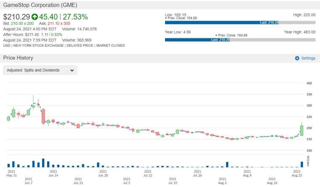This screenshot has width=320, height=187.
Task: Select the $210.29 last price
Action: tap(16, 17)
